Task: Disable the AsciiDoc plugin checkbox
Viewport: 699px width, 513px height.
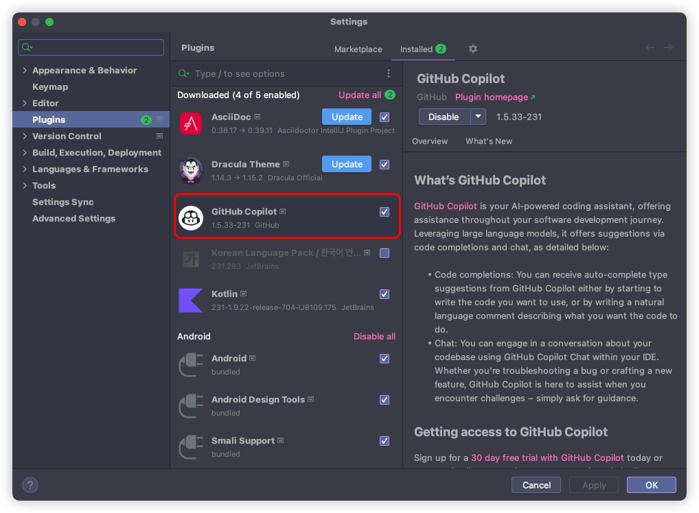Action: [x=385, y=117]
